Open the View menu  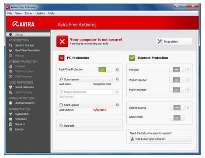pos(18,13)
